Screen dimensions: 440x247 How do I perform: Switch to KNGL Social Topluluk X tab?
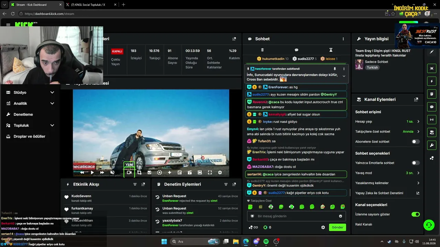point(91,5)
